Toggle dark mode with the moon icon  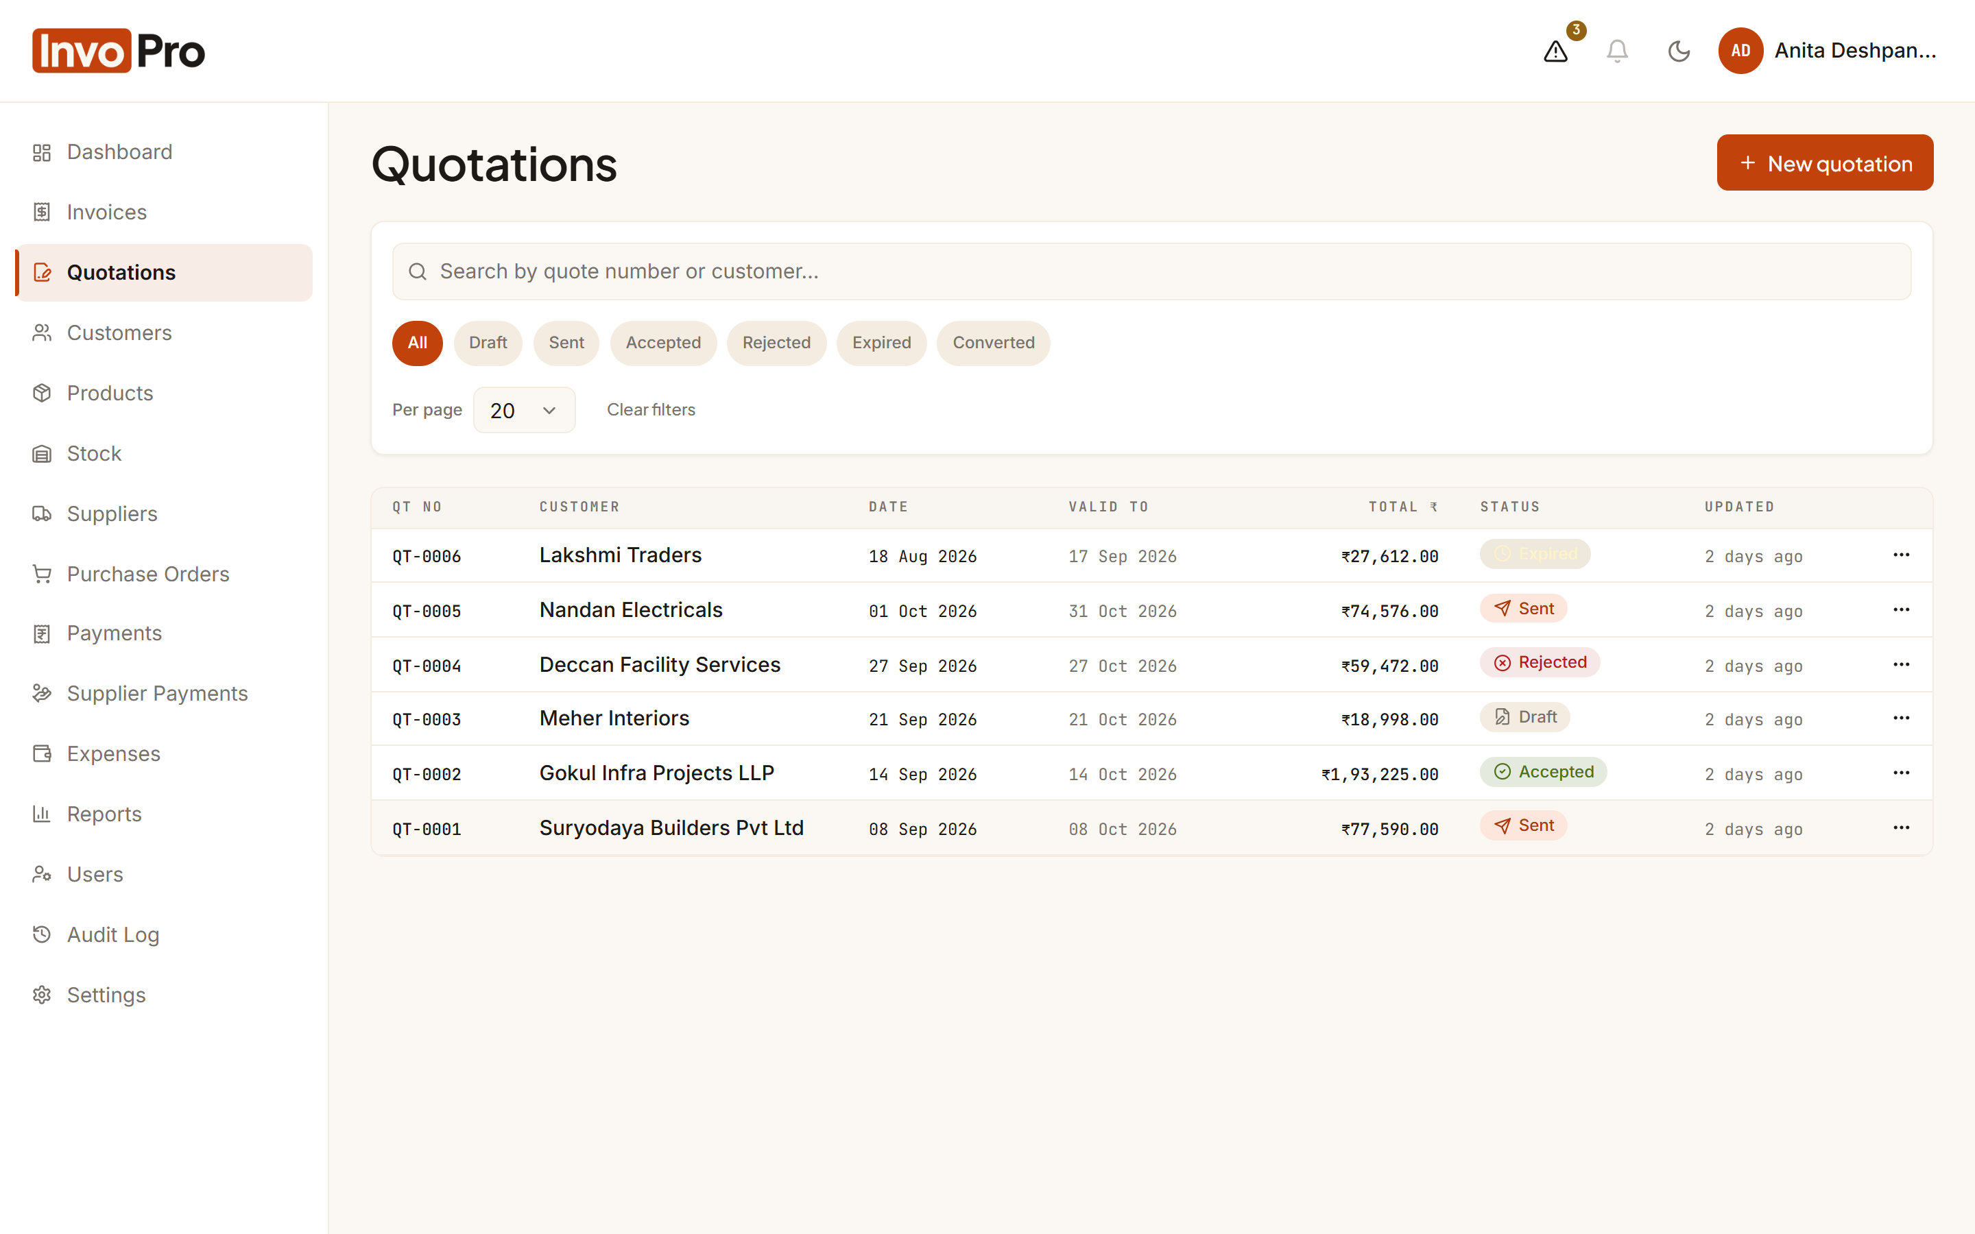coord(1678,51)
